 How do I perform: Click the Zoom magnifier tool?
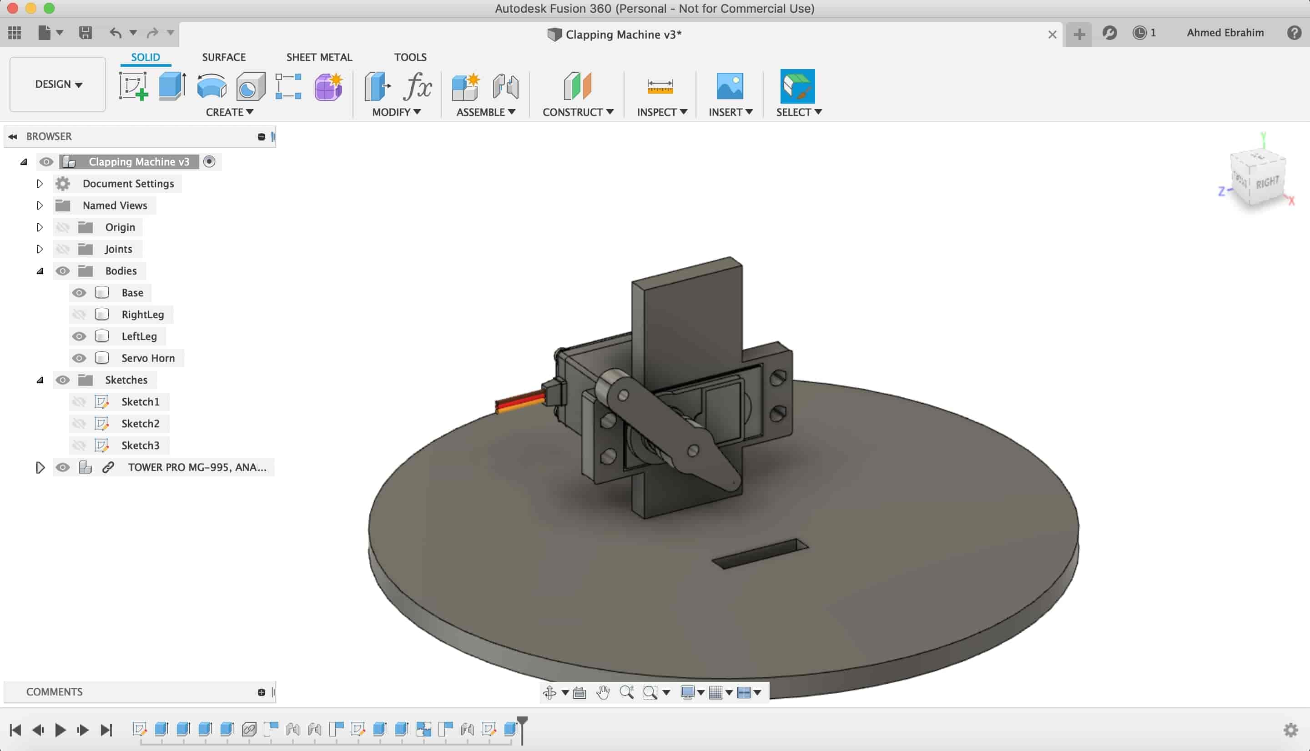pyautogui.click(x=627, y=692)
